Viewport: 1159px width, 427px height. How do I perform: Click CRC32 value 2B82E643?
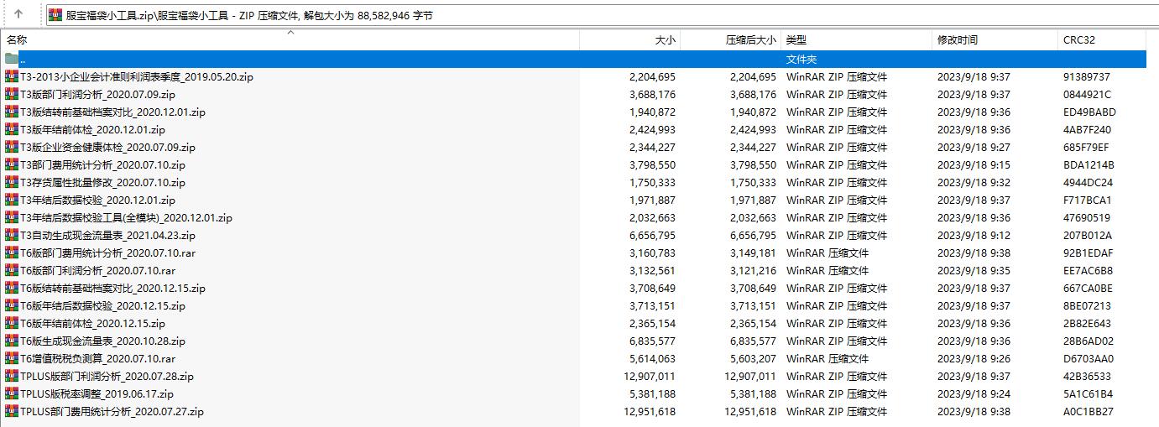click(1087, 323)
